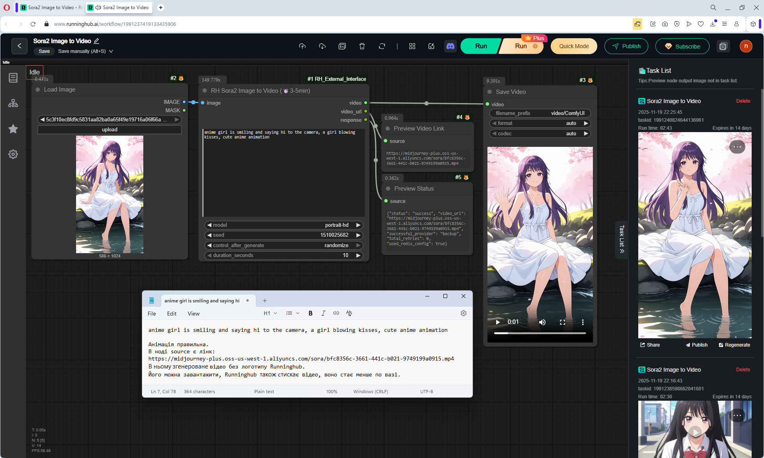Mute the video preview volume

coord(542,322)
